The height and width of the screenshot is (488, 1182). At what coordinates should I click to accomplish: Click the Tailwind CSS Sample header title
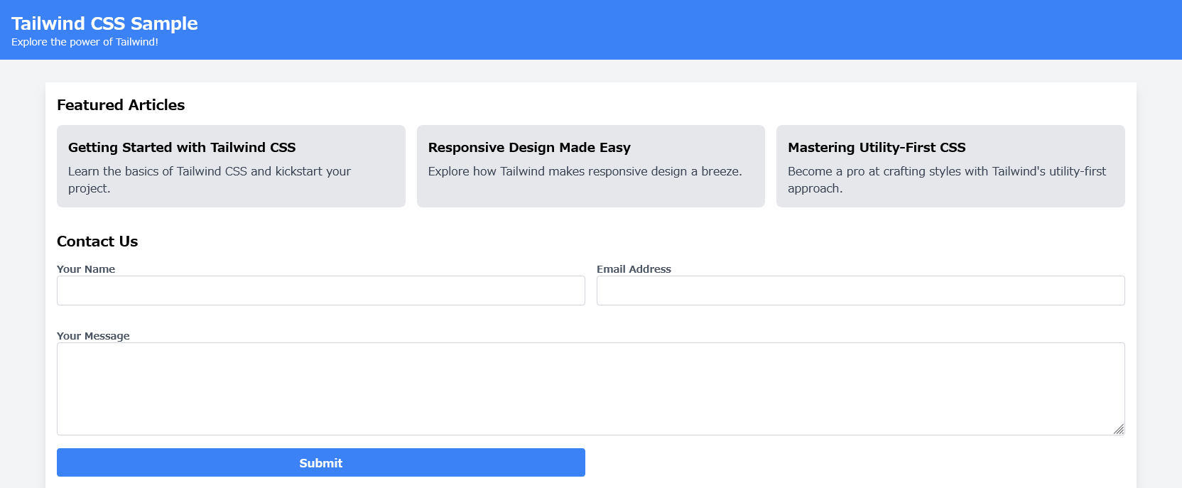[x=104, y=23]
